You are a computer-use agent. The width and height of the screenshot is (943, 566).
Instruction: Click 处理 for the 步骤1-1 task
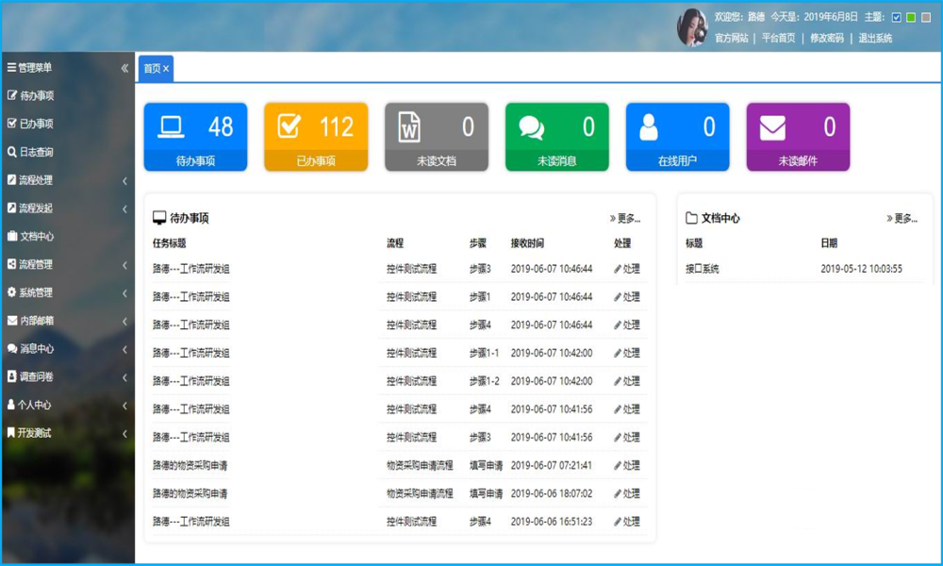point(627,353)
